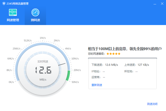Click the gauge needle on the speed dial
Image resolution: width=166 pixels, height=111 pixels.
(x=62, y=65)
